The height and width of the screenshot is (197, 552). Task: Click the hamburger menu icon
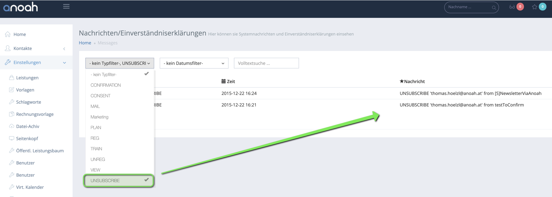tap(66, 7)
